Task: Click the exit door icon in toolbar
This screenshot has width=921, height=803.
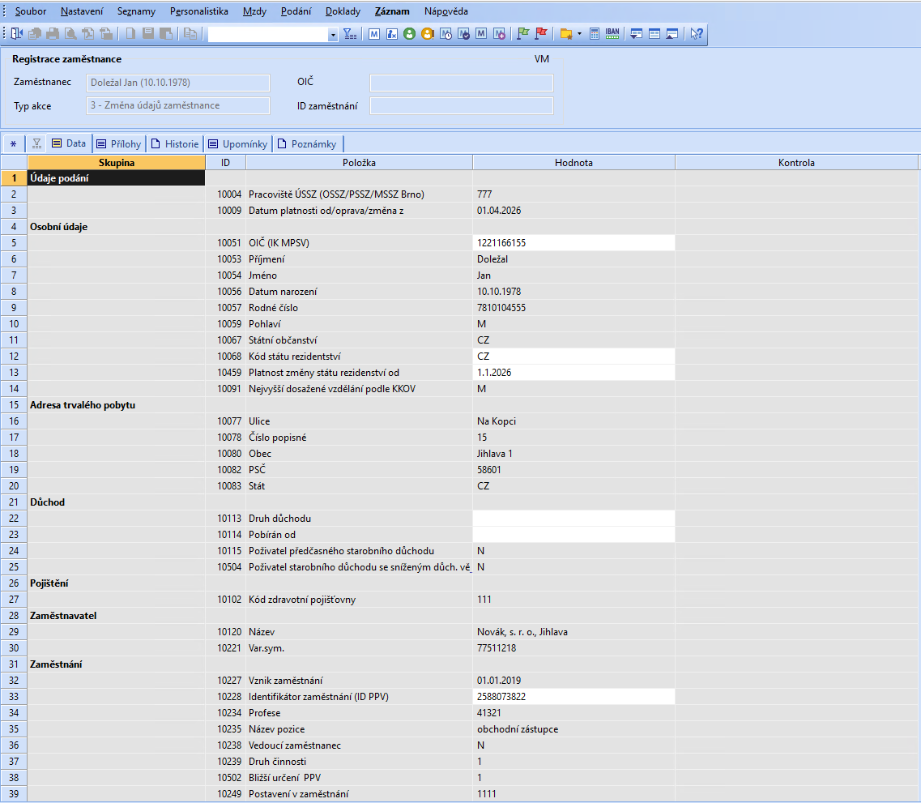Action: tap(17, 34)
